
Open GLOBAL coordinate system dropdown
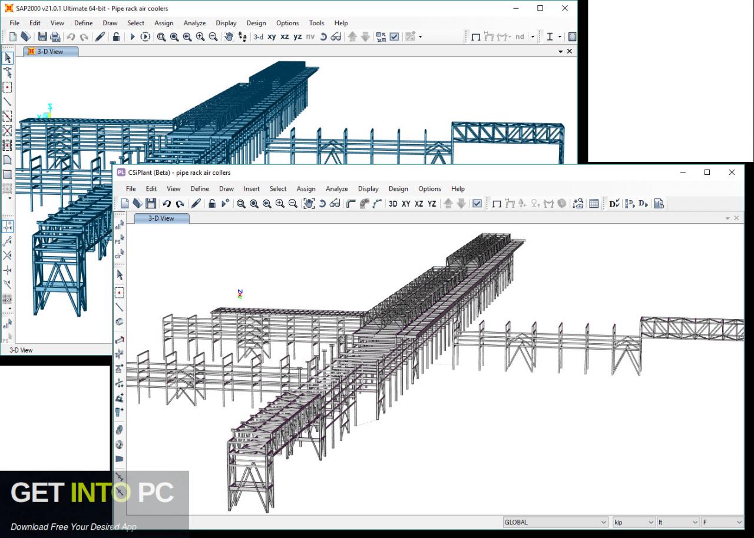pyautogui.click(x=555, y=522)
